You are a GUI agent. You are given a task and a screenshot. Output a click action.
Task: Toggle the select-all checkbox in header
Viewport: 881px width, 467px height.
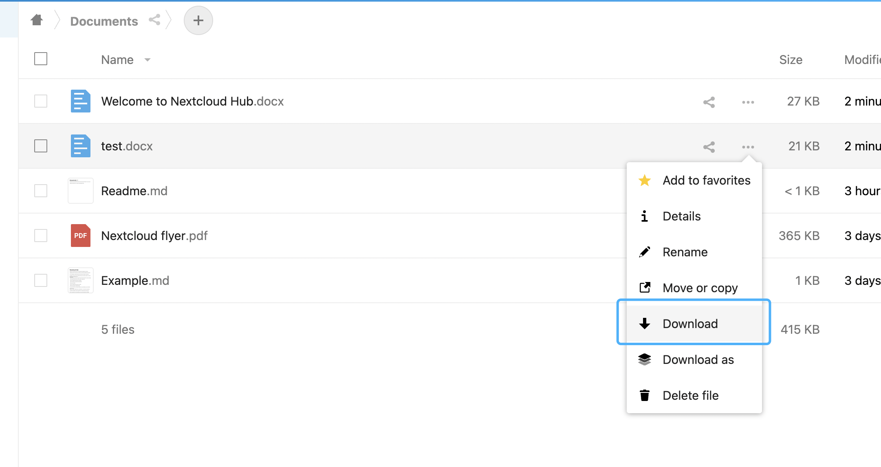40,59
